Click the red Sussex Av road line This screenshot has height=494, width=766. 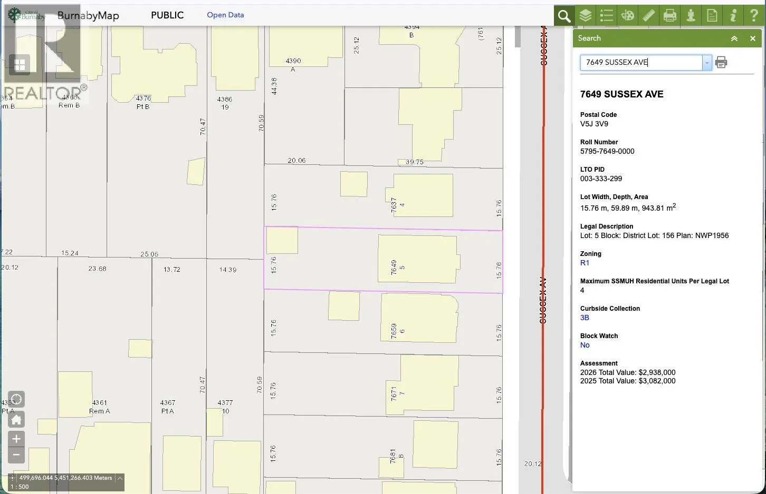coord(543,260)
